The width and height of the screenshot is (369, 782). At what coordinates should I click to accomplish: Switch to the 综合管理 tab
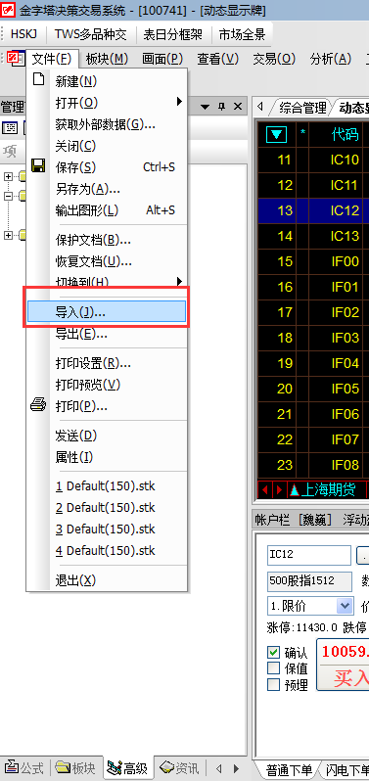(x=302, y=107)
